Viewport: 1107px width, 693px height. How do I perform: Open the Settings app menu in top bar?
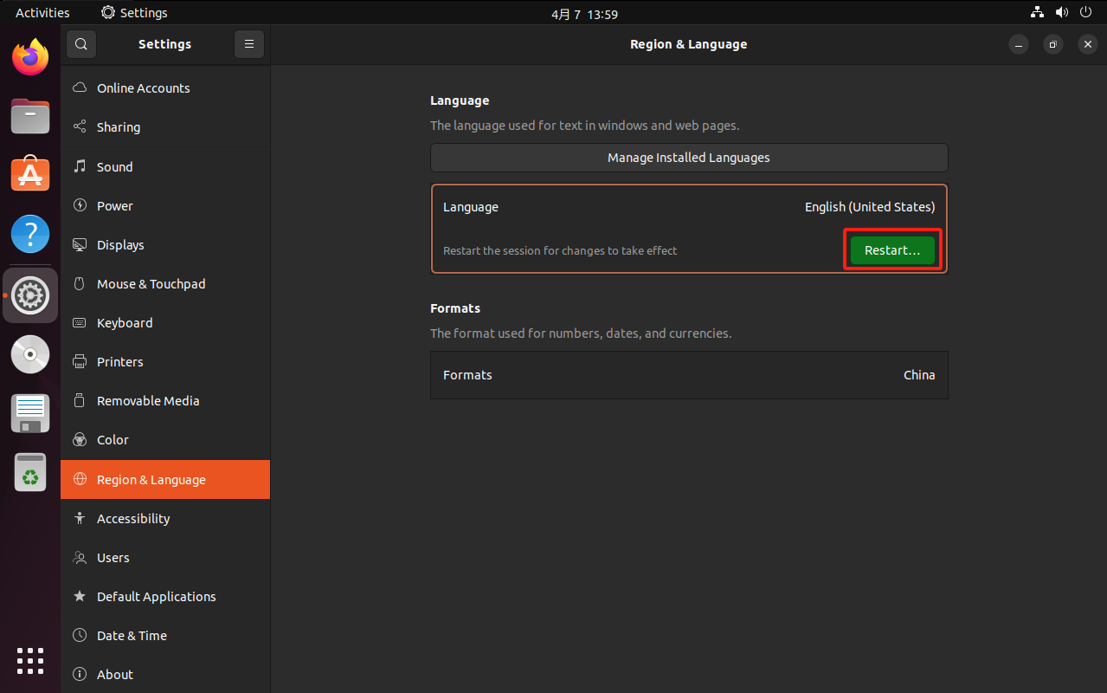pos(134,12)
